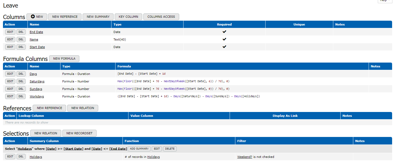The image size is (394, 163).
Task: Delete the End Date column
Action: point(21,32)
